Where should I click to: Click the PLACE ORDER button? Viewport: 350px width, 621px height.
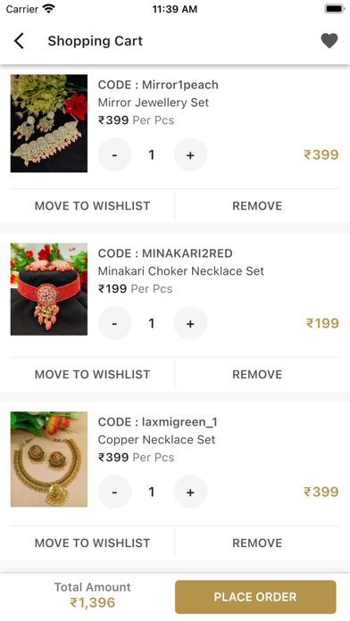coord(255,597)
